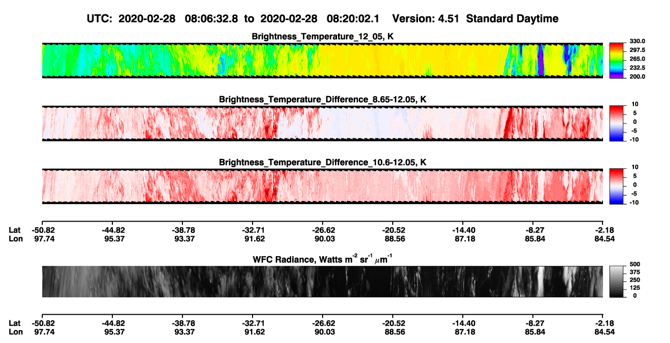Click the red-blue colorbar beside the 10.6-12.05 panel
670x343 pixels.
click(x=616, y=186)
